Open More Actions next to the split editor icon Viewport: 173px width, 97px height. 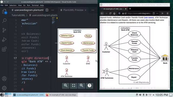[x=53, y=10]
